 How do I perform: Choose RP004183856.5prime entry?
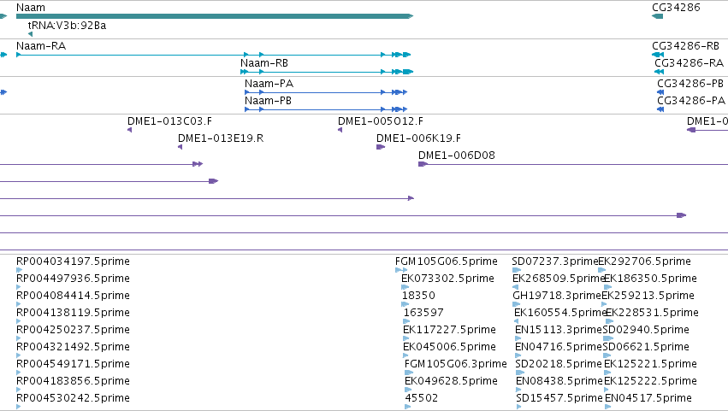tap(73, 381)
